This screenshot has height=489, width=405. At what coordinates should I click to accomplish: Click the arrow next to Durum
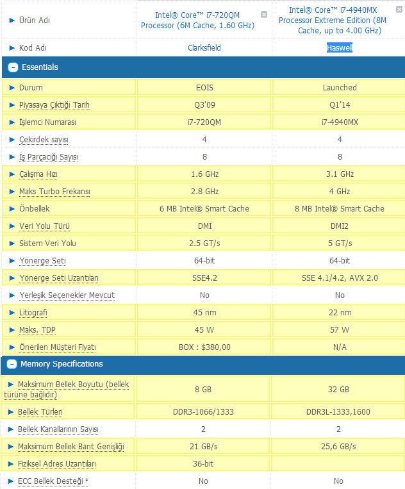point(12,88)
